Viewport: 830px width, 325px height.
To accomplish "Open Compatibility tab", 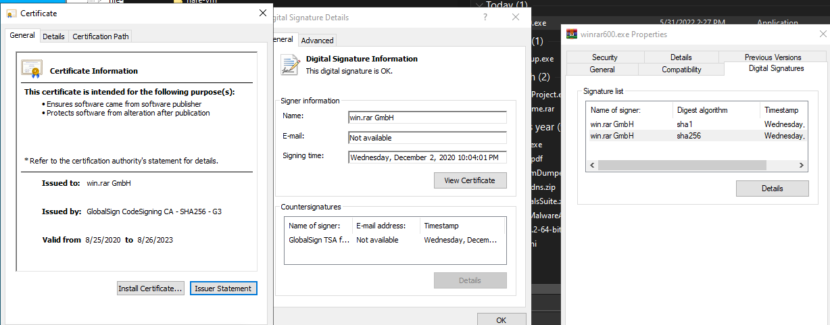I will click(681, 70).
